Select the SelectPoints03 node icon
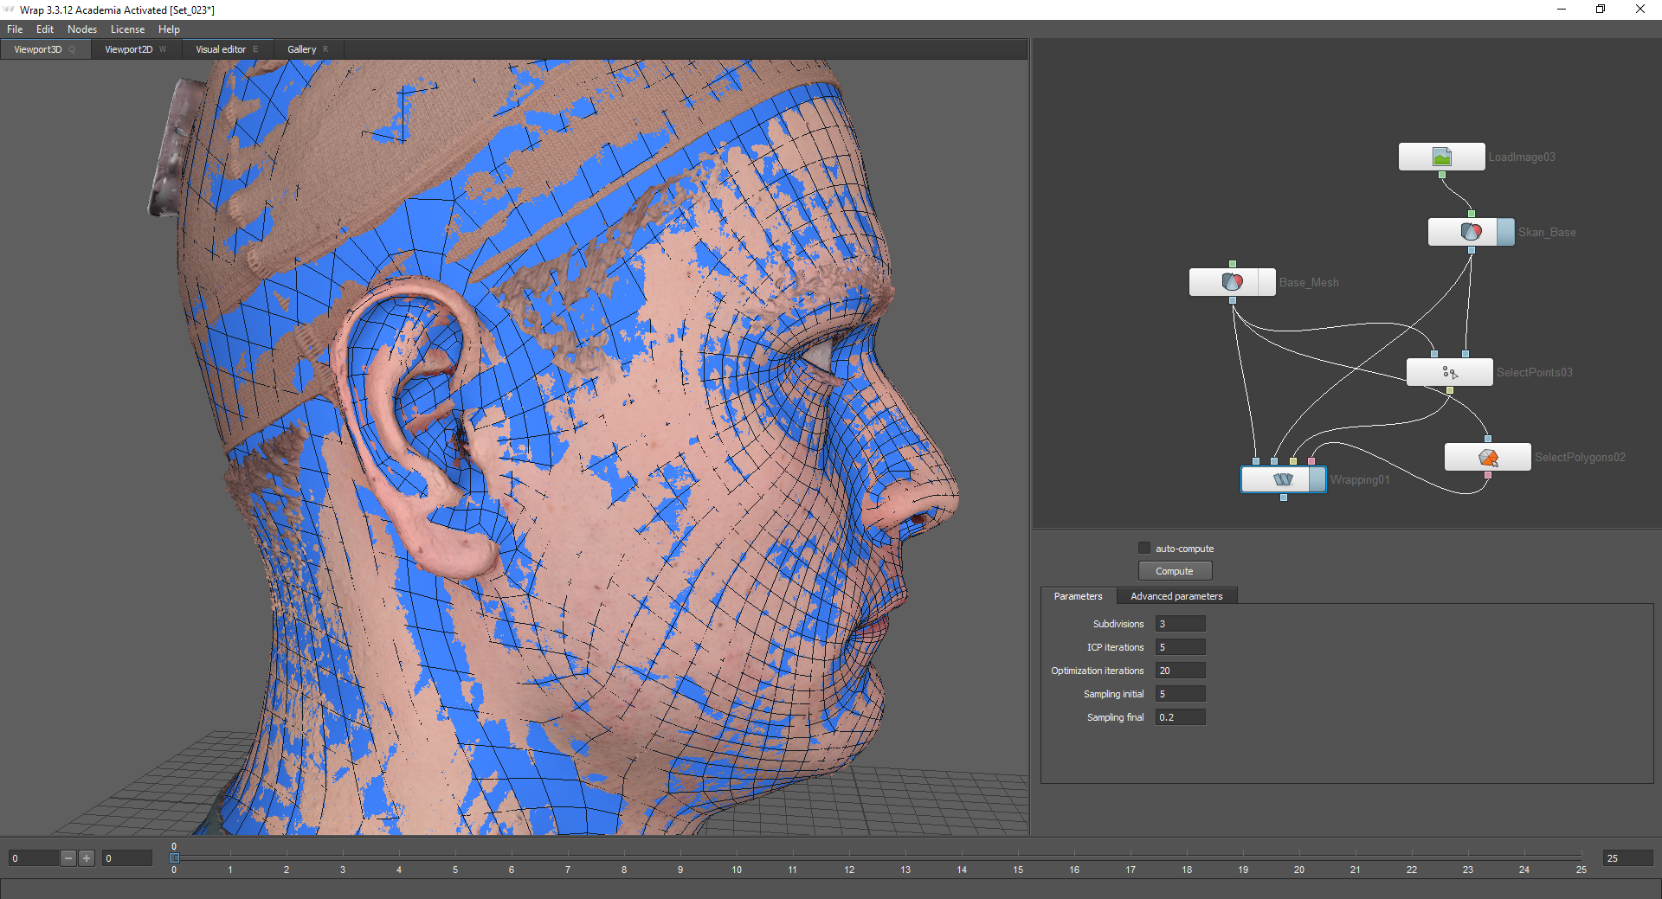Viewport: 1662px width, 899px height. coord(1450,372)
